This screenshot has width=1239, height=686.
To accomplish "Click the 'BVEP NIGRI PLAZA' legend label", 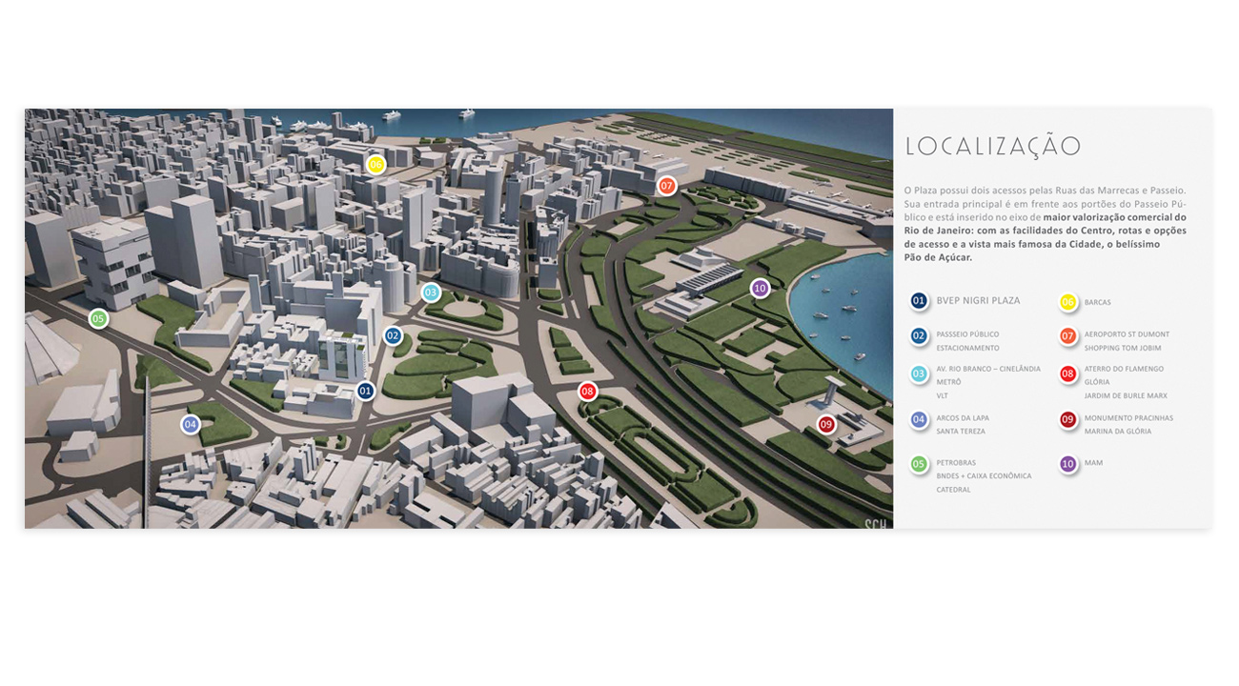I will coord(978,301).
